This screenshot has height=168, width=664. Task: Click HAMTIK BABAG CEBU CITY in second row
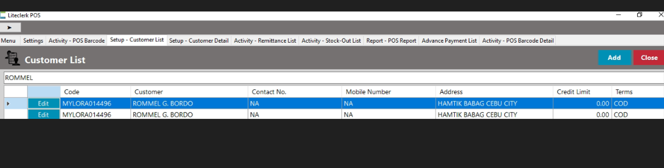(x=477, y=115)
